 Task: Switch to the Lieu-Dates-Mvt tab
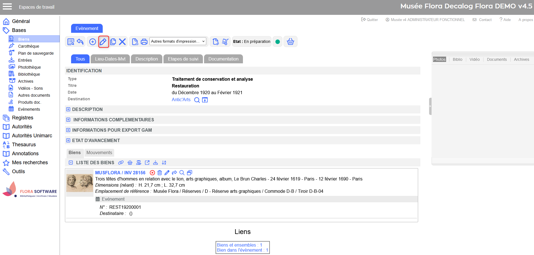coord(110,59)
